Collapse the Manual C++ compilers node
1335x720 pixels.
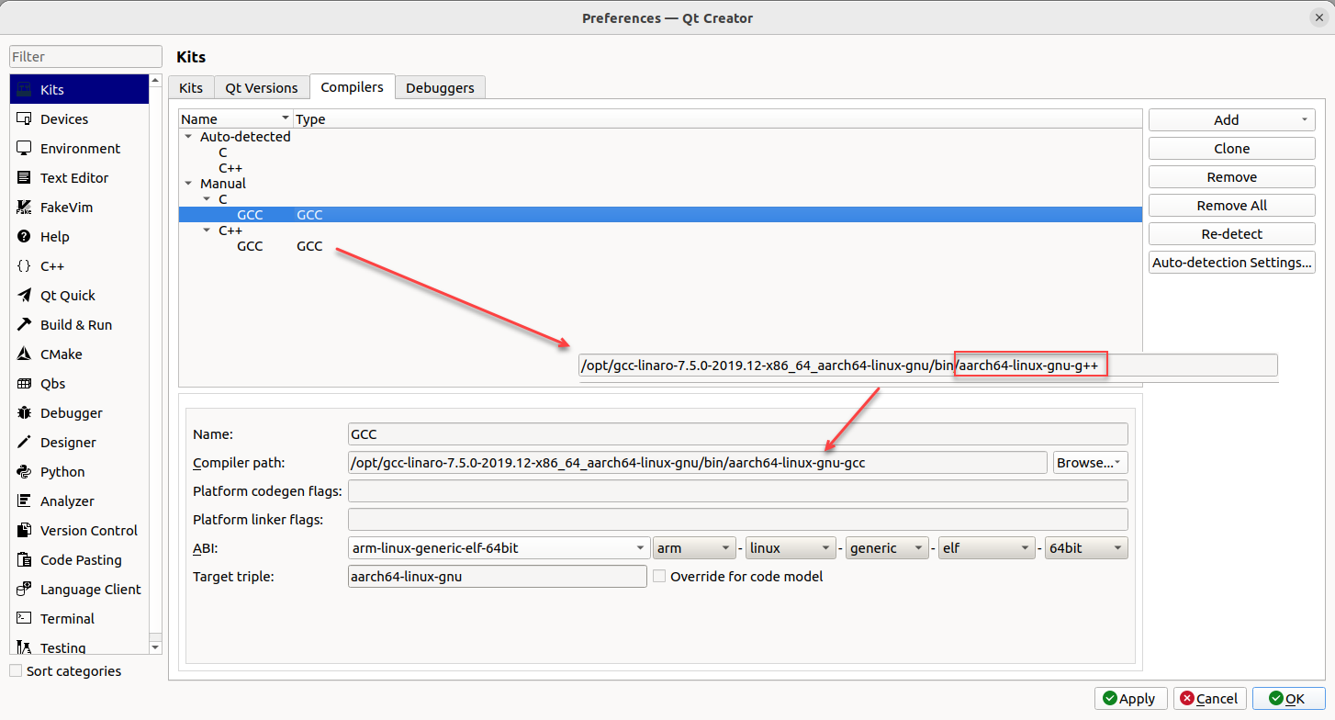(207, 231)
